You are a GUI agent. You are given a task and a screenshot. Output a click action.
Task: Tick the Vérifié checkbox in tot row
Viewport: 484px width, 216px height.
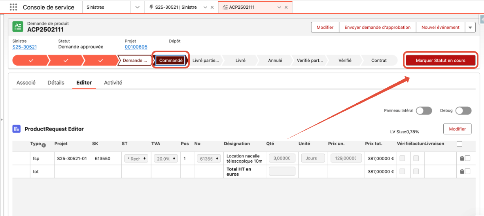click(403, 172)
